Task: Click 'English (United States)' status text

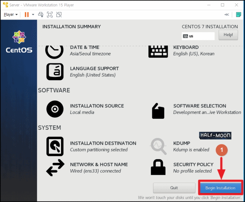Action: tap(93, 75)
